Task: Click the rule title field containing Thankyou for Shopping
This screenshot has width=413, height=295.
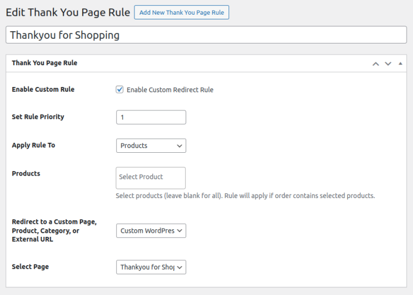Action: point(206,35)
